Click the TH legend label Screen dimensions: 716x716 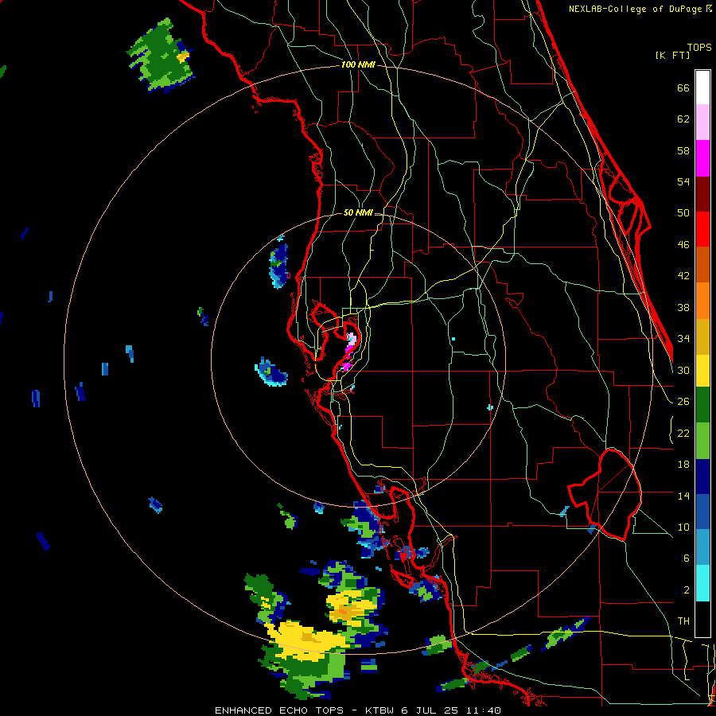pyautogui.click(x=683, y=621)
